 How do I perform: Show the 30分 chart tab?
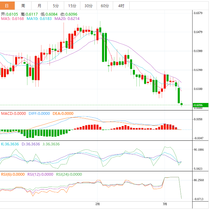pyautogui.click(x=88, y=6)
